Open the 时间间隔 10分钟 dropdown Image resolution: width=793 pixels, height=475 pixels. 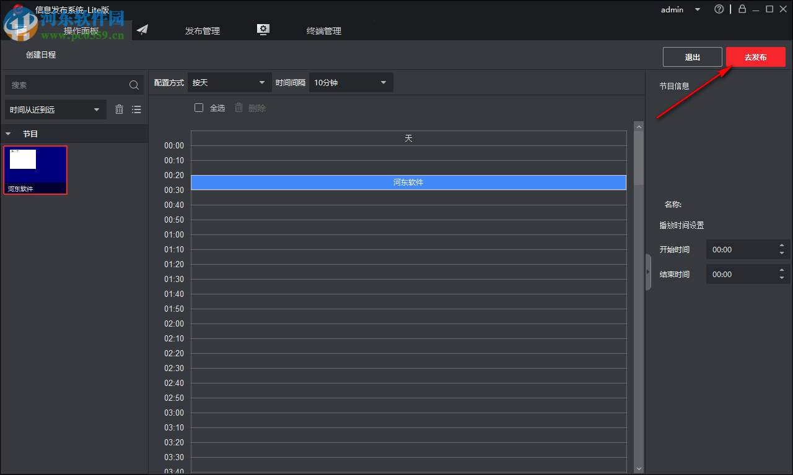(351, 82)
